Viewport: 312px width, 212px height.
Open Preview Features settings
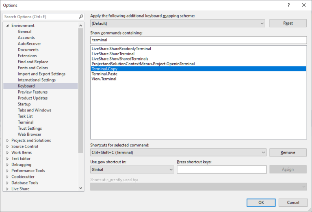click(32, 92)
